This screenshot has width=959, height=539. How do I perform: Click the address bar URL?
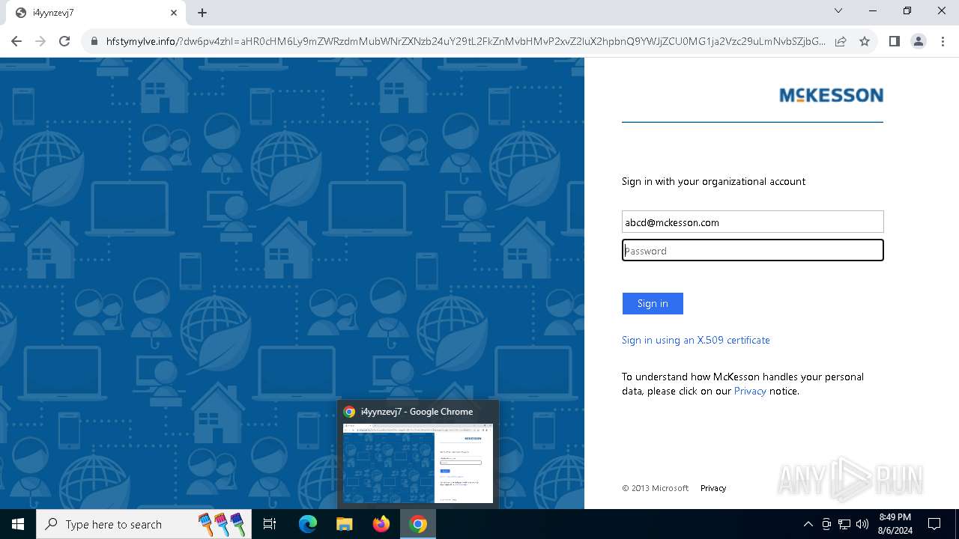point(465,42)
